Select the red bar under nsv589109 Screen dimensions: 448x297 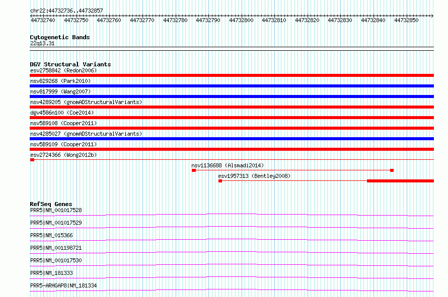coord(232,149)
